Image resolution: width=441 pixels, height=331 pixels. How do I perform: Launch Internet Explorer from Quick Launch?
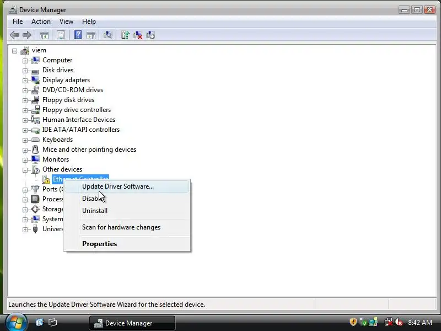39,322
